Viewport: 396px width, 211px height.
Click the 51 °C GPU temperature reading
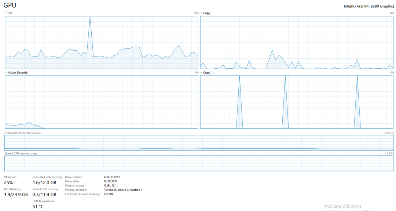38,207
